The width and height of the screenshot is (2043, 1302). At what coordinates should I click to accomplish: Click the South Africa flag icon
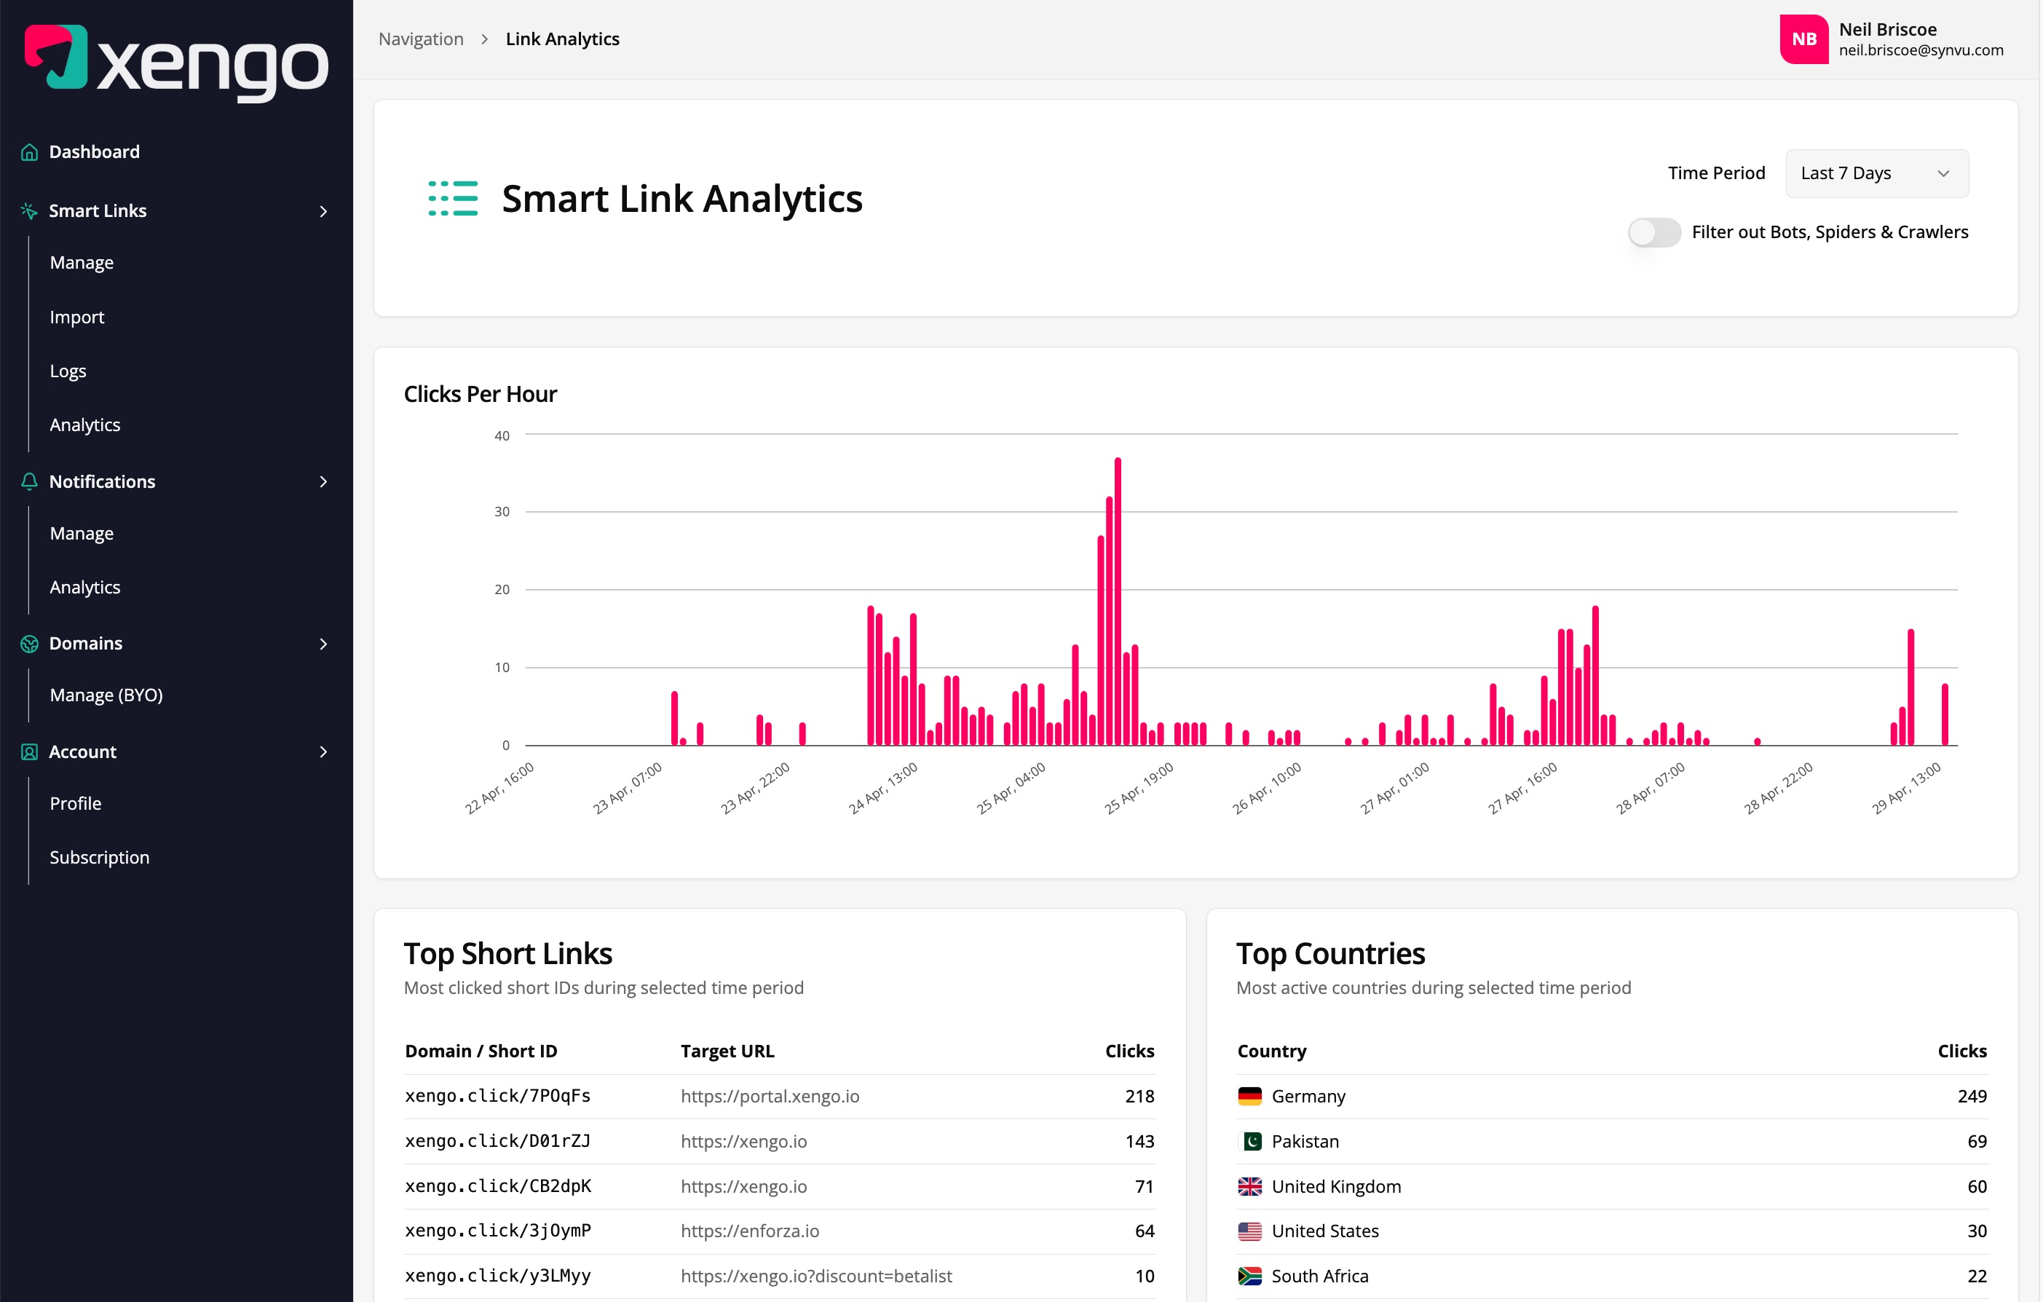point(1249,1275)
